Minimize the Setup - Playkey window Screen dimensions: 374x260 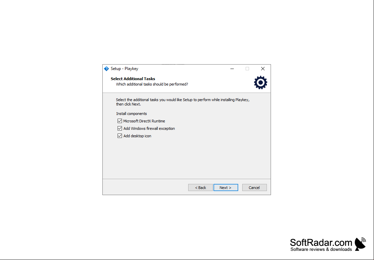(x=232, y=69)
